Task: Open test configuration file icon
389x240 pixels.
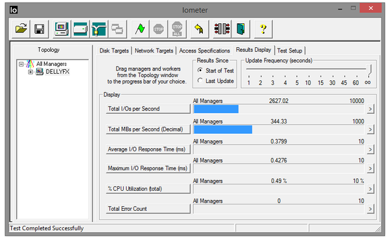Action: [21, 29]
